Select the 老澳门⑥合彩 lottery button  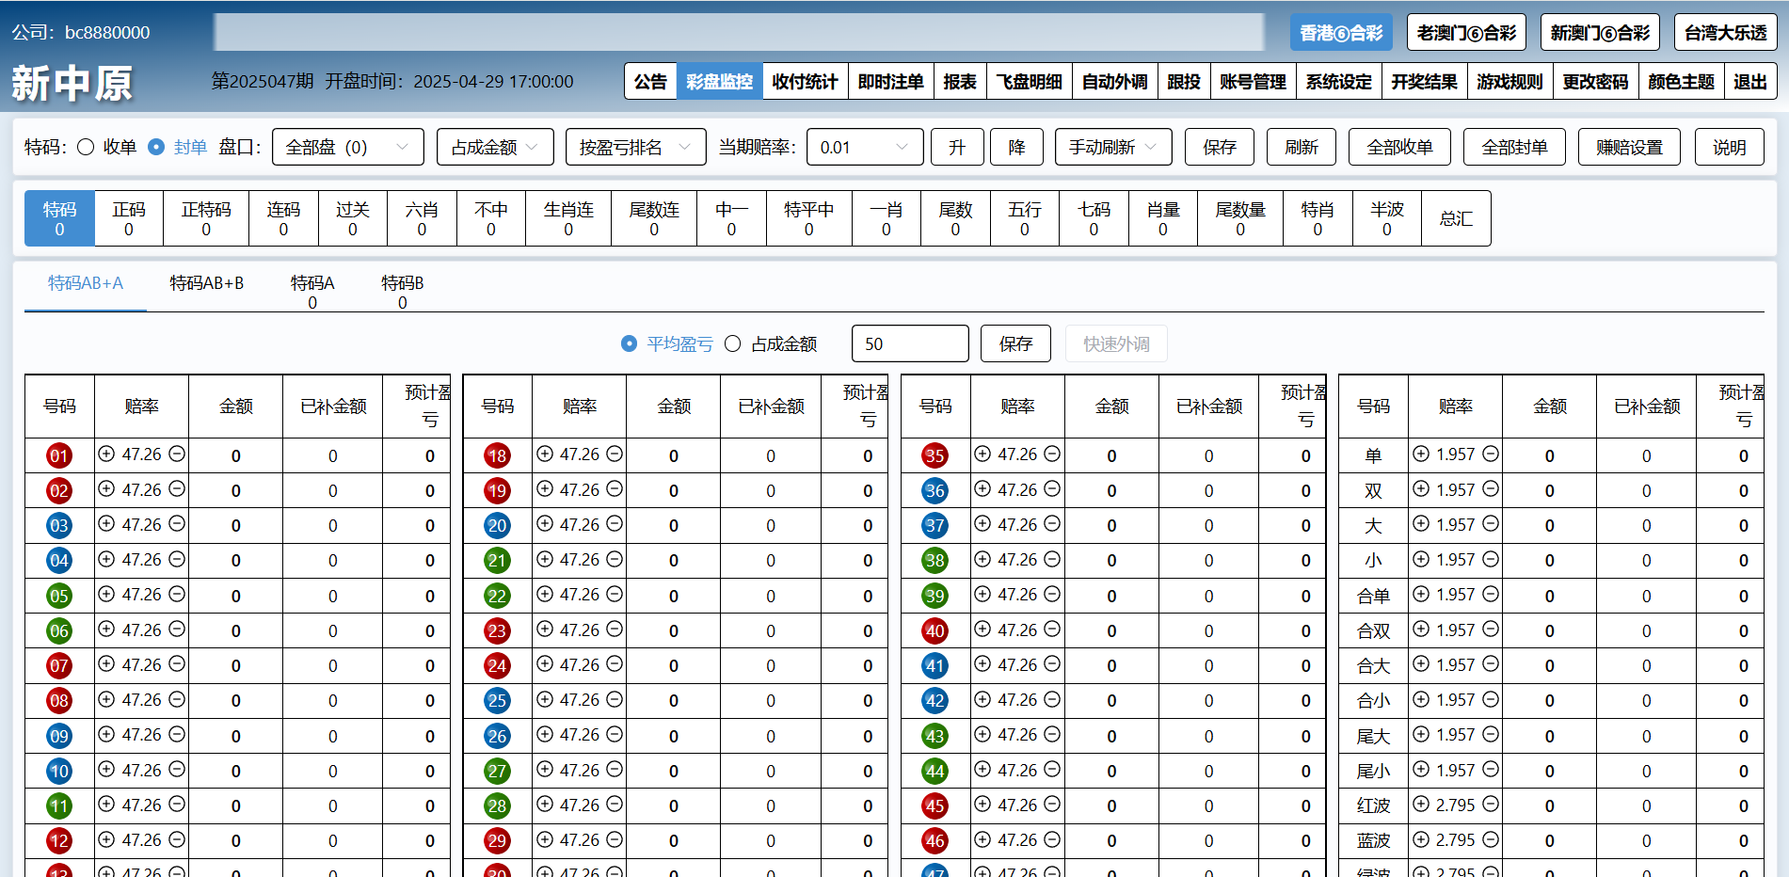[1466, 33]
